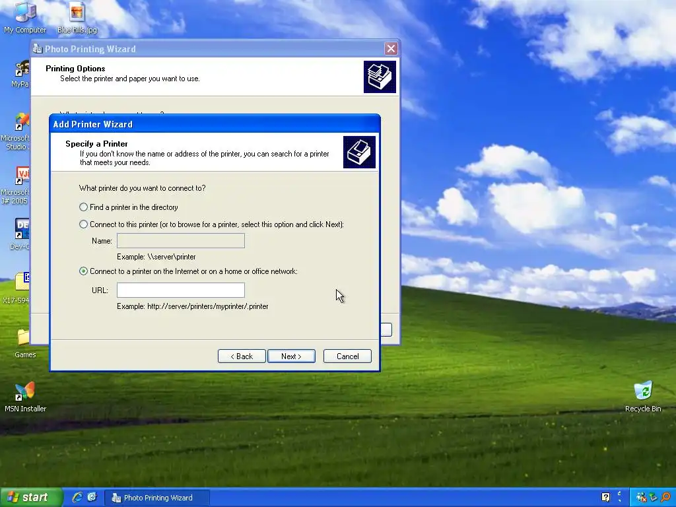Image resolution: width=676 pixels, height=507 pixels.
Task: Click the help question mark icon in taskbar
Action: 605,498
